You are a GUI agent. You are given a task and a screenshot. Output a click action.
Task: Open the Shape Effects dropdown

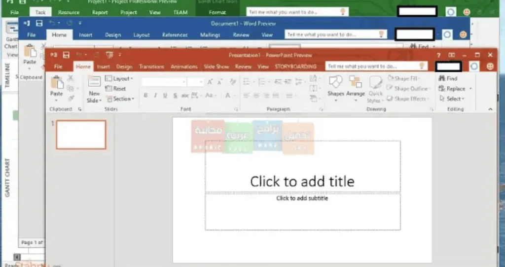pos(408,99)
